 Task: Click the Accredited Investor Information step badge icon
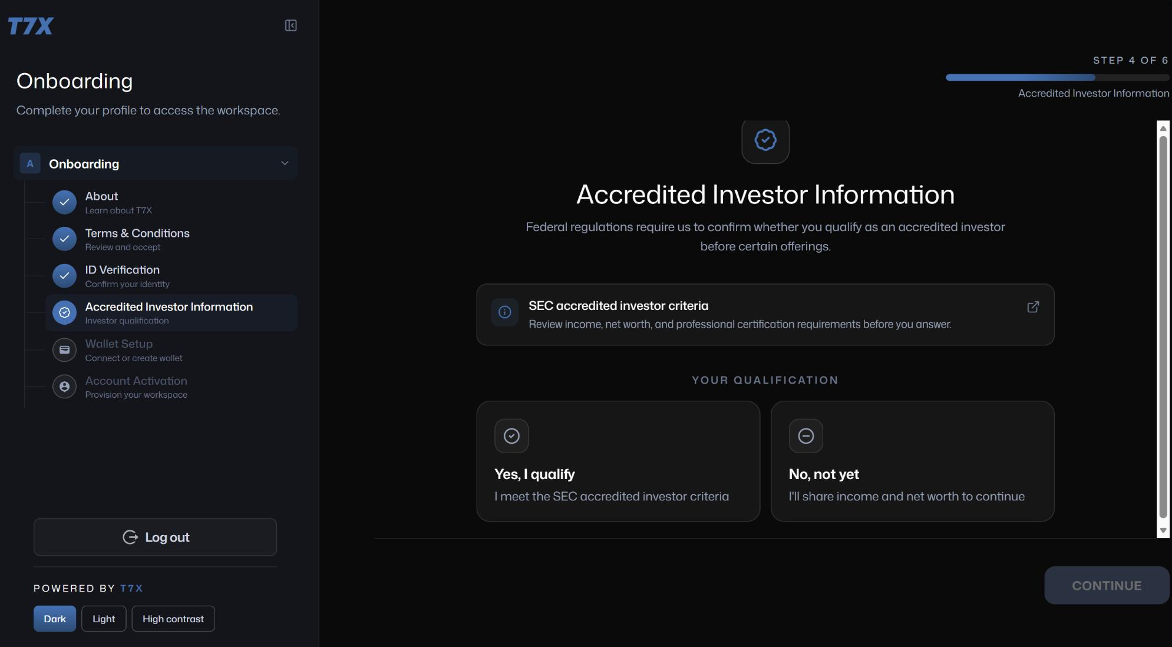(x=64, y=313)
